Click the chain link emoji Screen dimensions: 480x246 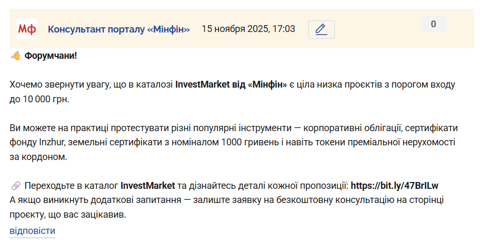point(15,186)
